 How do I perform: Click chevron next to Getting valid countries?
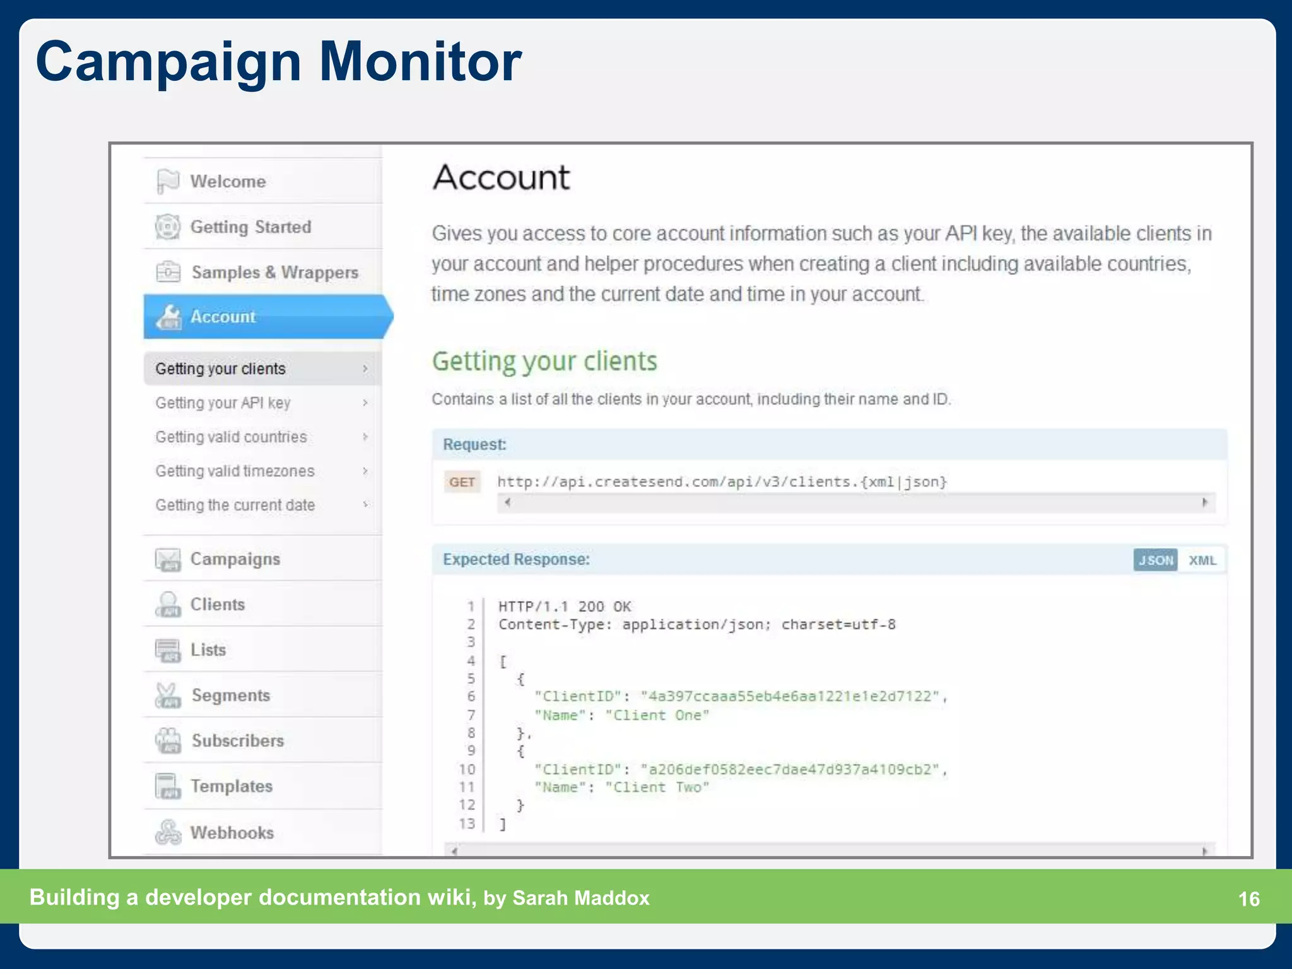pyautogui.click(x=365, y=437)
